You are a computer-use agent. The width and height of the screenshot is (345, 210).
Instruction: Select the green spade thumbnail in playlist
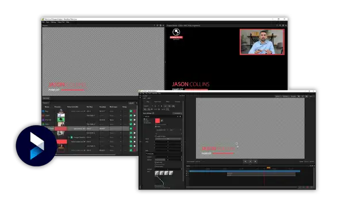click(61, 120)
